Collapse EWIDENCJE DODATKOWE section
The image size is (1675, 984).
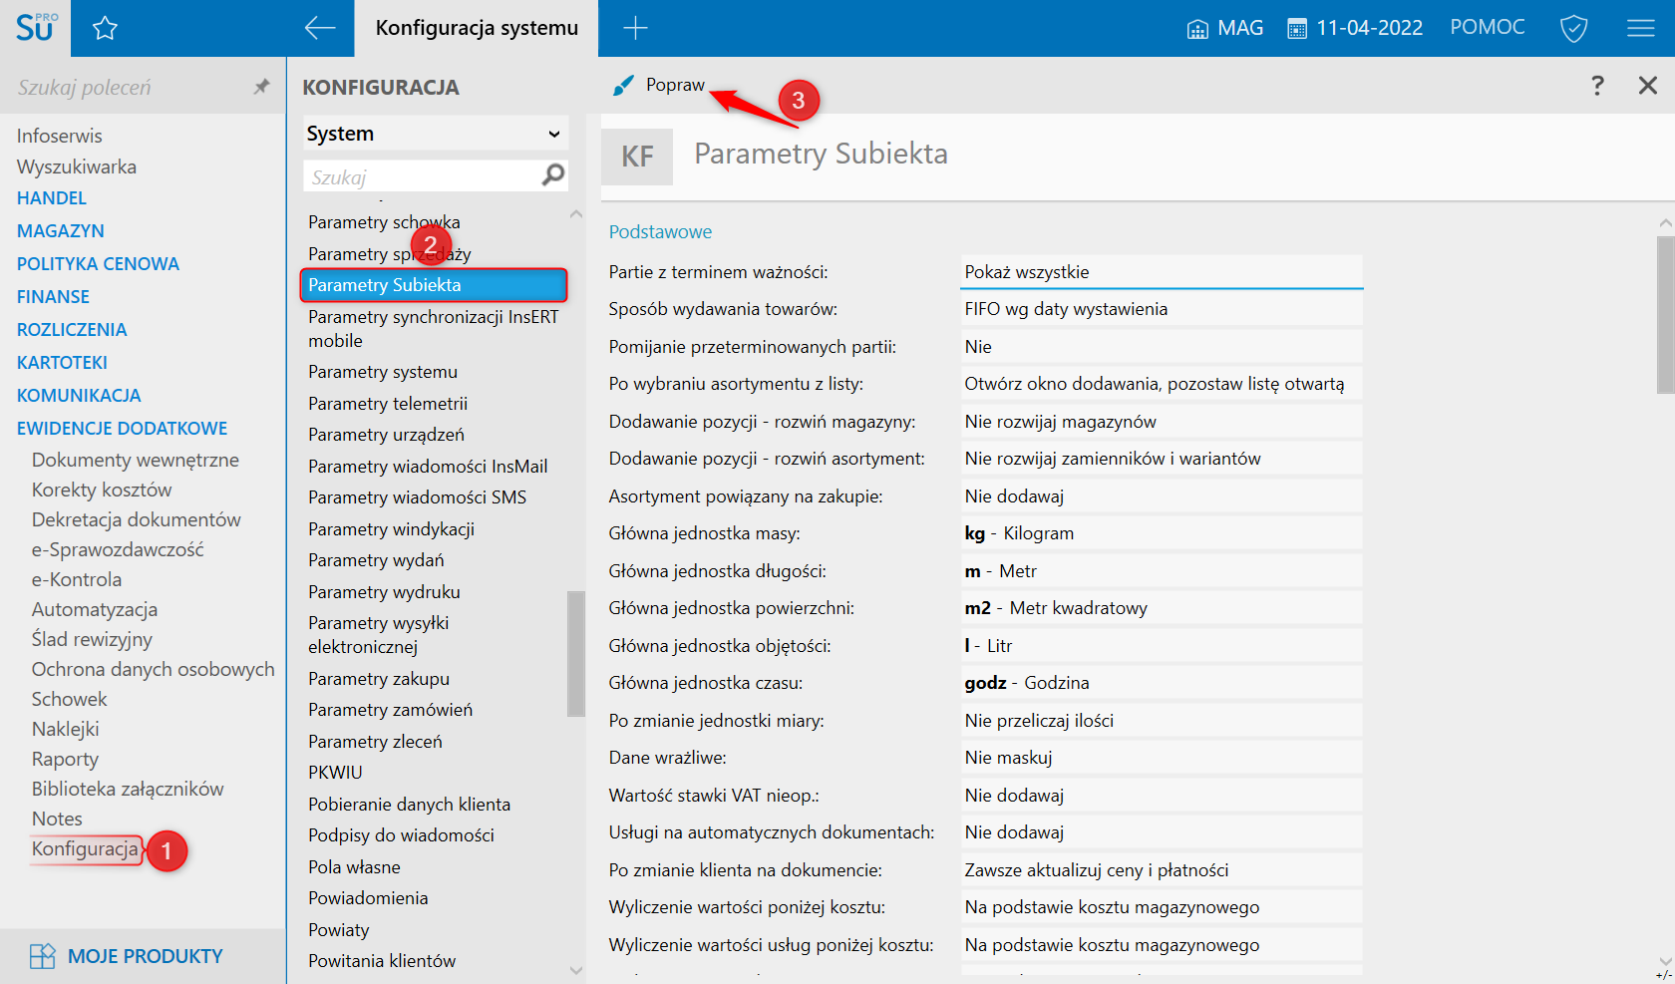[x=122, y=429]
